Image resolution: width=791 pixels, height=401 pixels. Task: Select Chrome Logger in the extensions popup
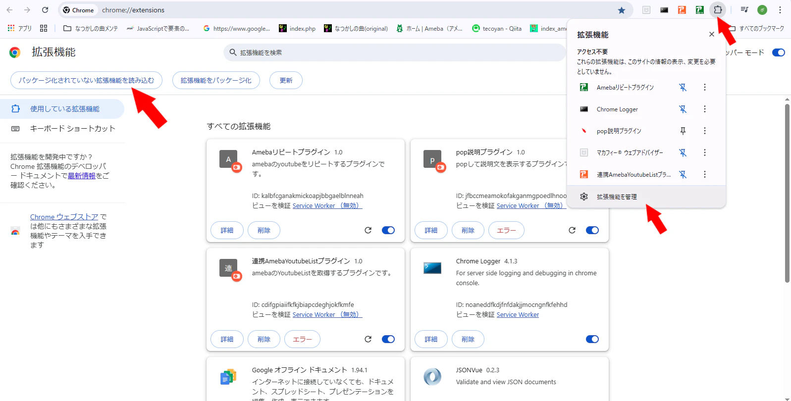click(617, 109)
